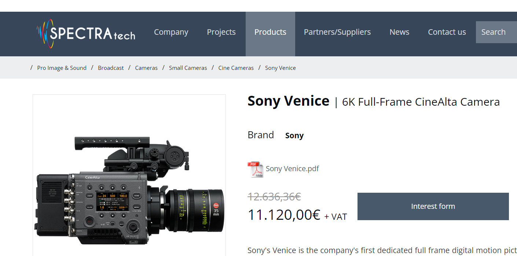Click the Sony Venice breadcrumb
The image size is (517, 256).
280,68
